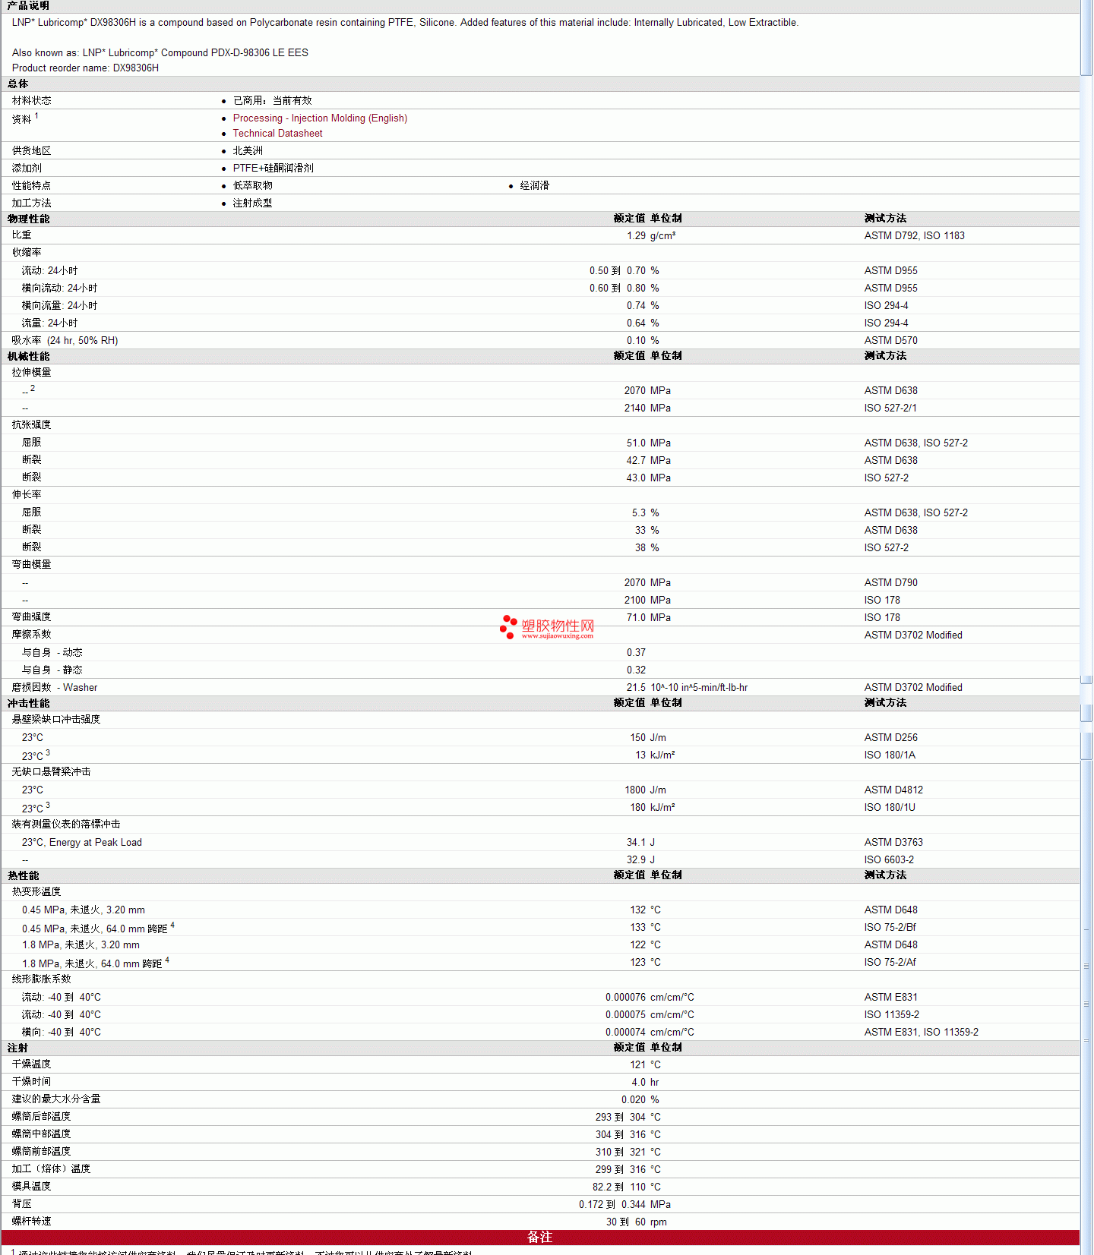Screen dimensions: 1094x1255
Task: Select the "ASTM D256" test method
Action: point(890,738)
